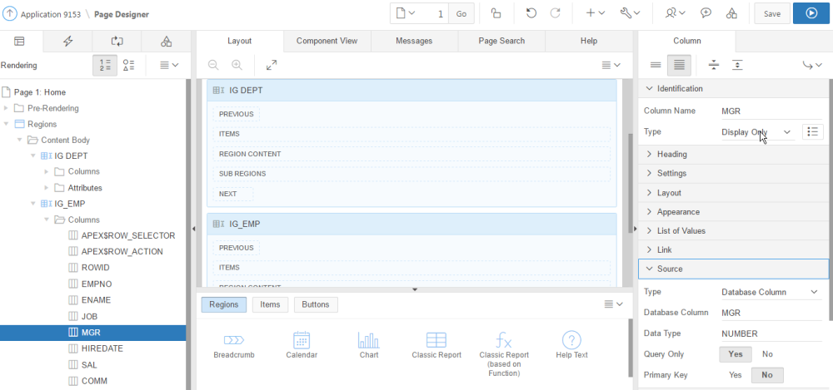Image resolution: width=833 pixels, height=390 pixels.
Task: Switch to the Rendering tree tab
Action: click(x=19, y=41)
